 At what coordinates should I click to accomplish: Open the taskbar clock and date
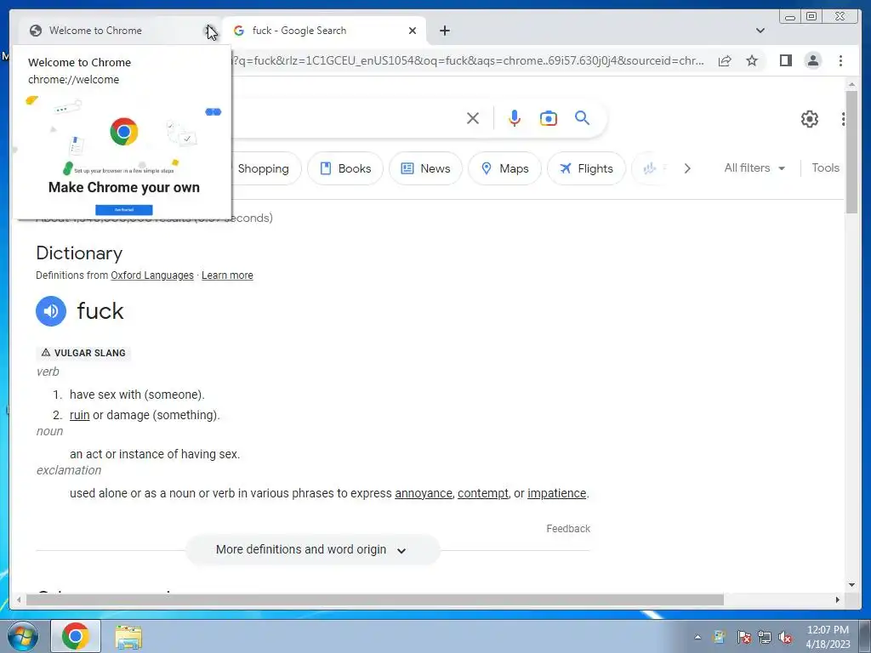pos(828,637)
